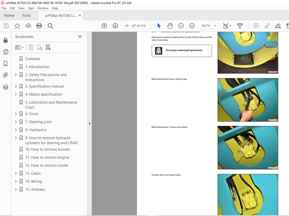The height and width of the screenshot is (216, 289).
Task: Expand the 6. Drum bookmark
Action: pyautogui.click(x=16, y=114)
